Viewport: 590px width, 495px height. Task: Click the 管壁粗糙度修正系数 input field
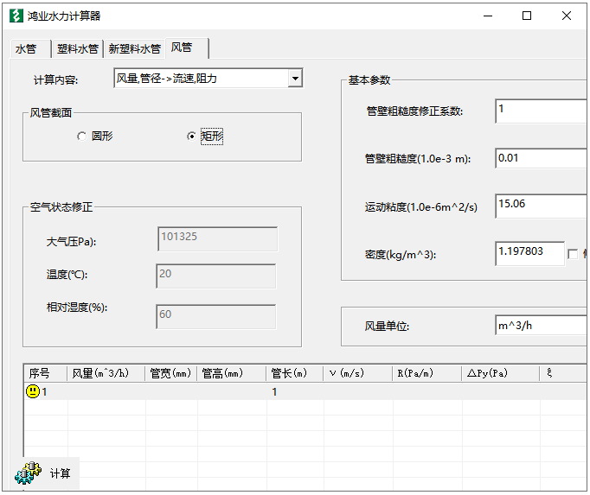pyautogui.click(x=542, y=111)
